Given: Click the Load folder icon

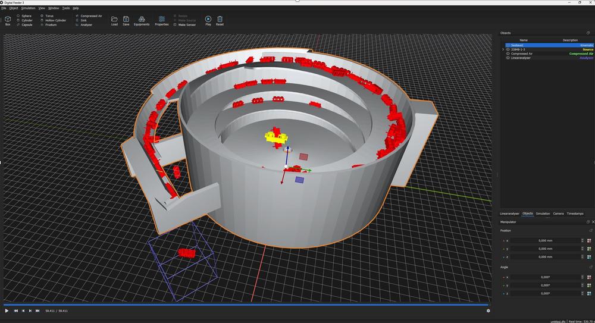Looking at the screenshot, I should tap(114, 20).
